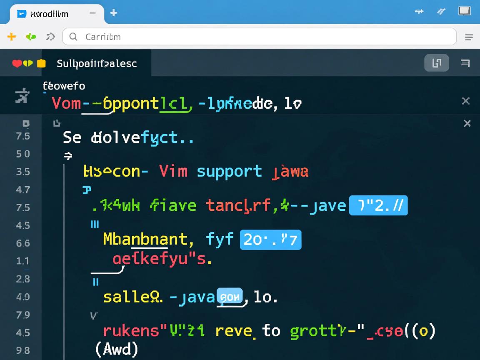Viewport: 480px width, 360px height.
Task: Expand the feowefo section above the Vom line
Action: [x=64, y=86]
